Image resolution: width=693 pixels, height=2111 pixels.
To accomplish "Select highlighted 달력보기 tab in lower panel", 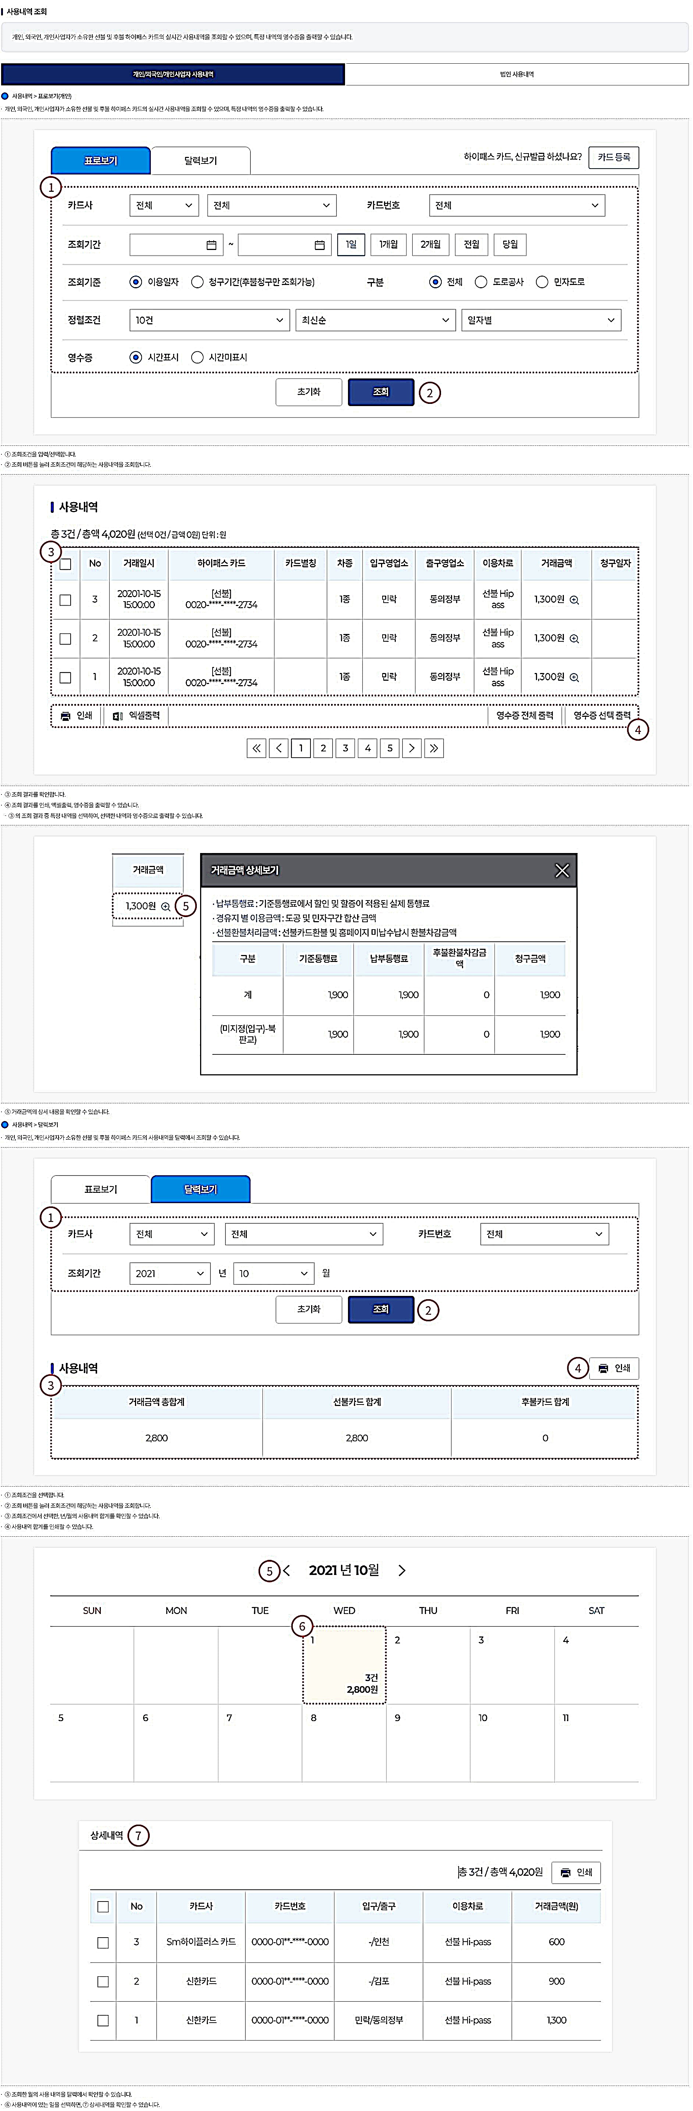I will (x=201, y=1189).
